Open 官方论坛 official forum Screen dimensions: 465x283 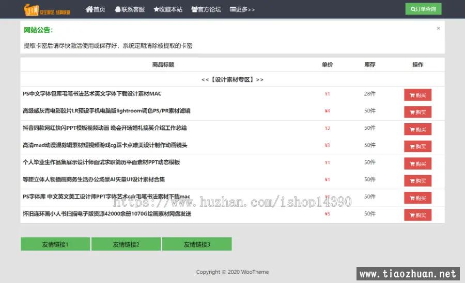[x=206, y=9]
